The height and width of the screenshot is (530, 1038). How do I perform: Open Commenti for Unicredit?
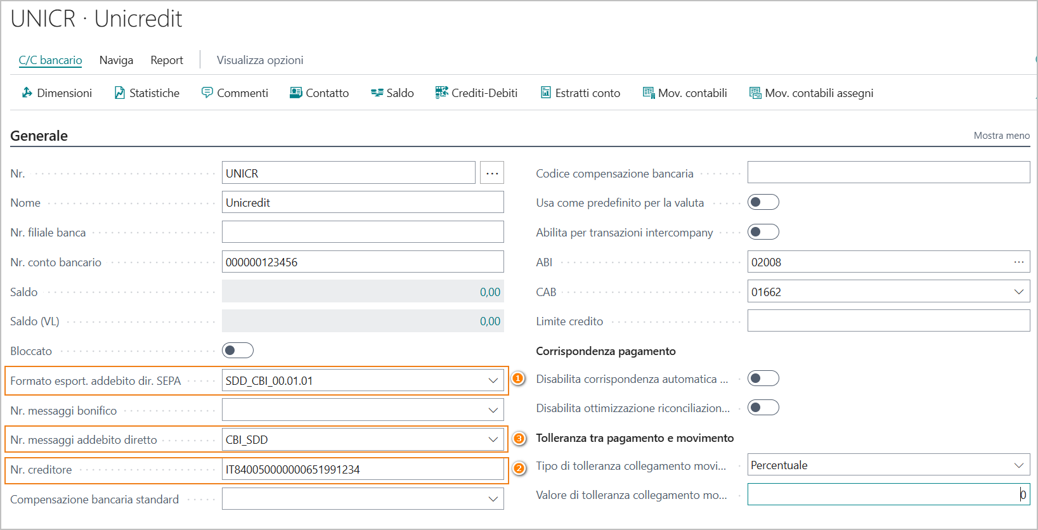[x=235, y=93]
